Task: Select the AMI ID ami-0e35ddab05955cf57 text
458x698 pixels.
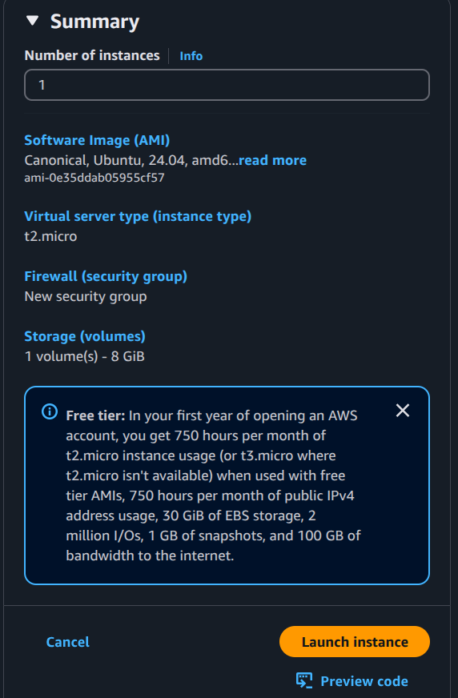Action: click(94, 178)
